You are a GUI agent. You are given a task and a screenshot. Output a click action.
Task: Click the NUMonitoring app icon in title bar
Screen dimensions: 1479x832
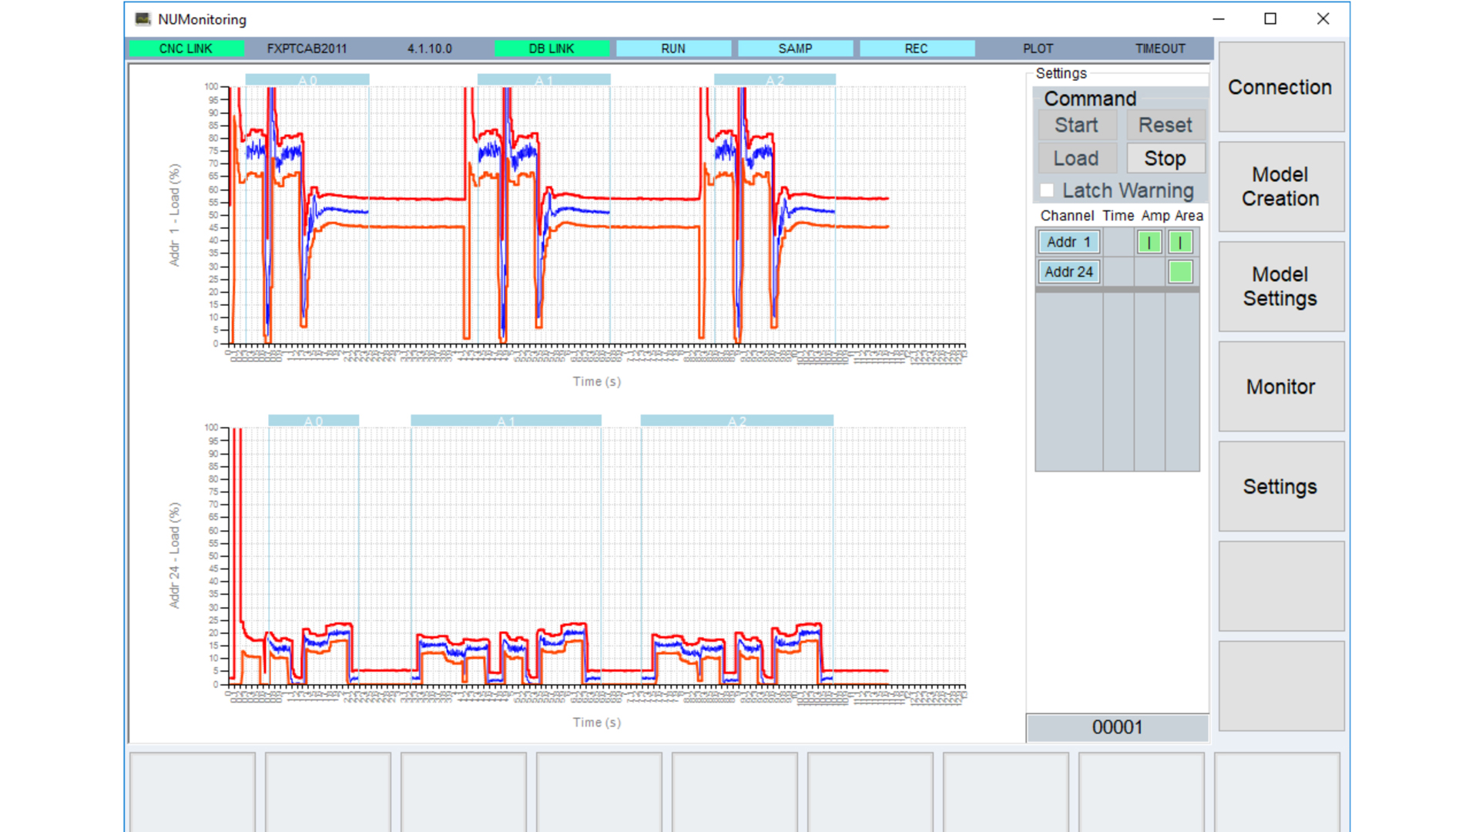143,19
